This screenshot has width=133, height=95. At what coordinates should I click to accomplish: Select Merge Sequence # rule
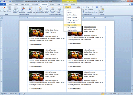pos(73,20)
